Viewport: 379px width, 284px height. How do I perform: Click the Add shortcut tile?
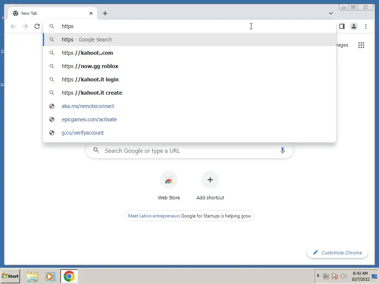[210, 186]
